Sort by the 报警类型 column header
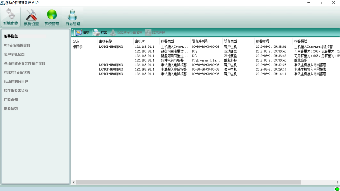Screen dimensions: 340x191 click(175, 41)
